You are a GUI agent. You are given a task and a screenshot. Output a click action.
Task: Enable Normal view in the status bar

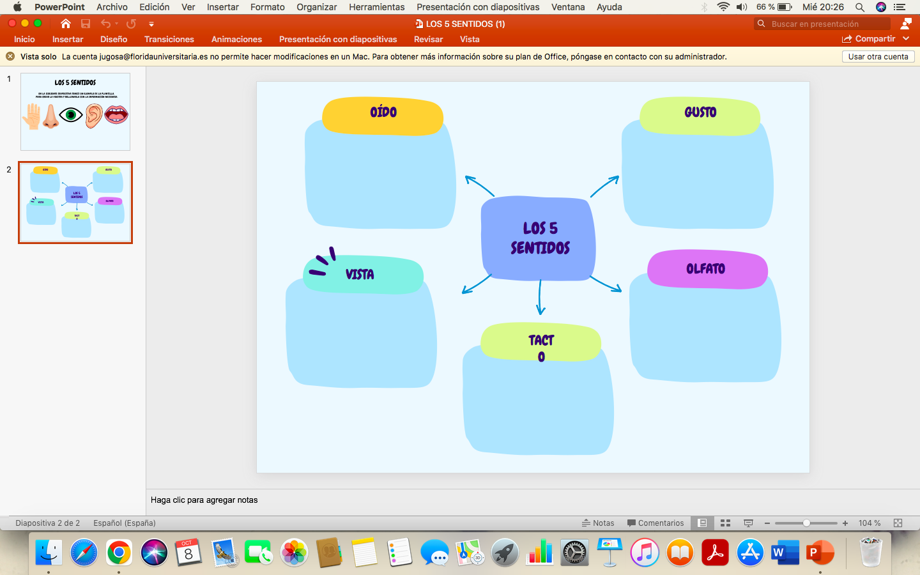coord(703,523)
